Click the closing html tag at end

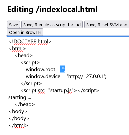click(18, 125)
